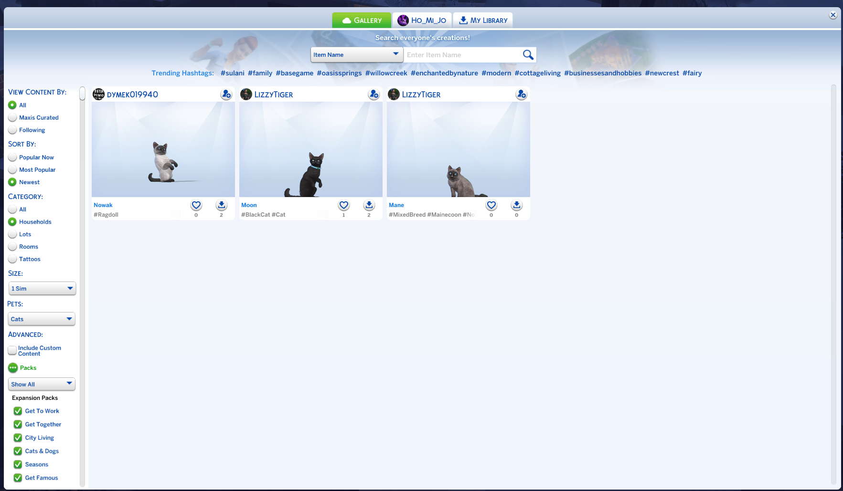Follow LizzyTiger on the Mane card

(x=521, y=94)
